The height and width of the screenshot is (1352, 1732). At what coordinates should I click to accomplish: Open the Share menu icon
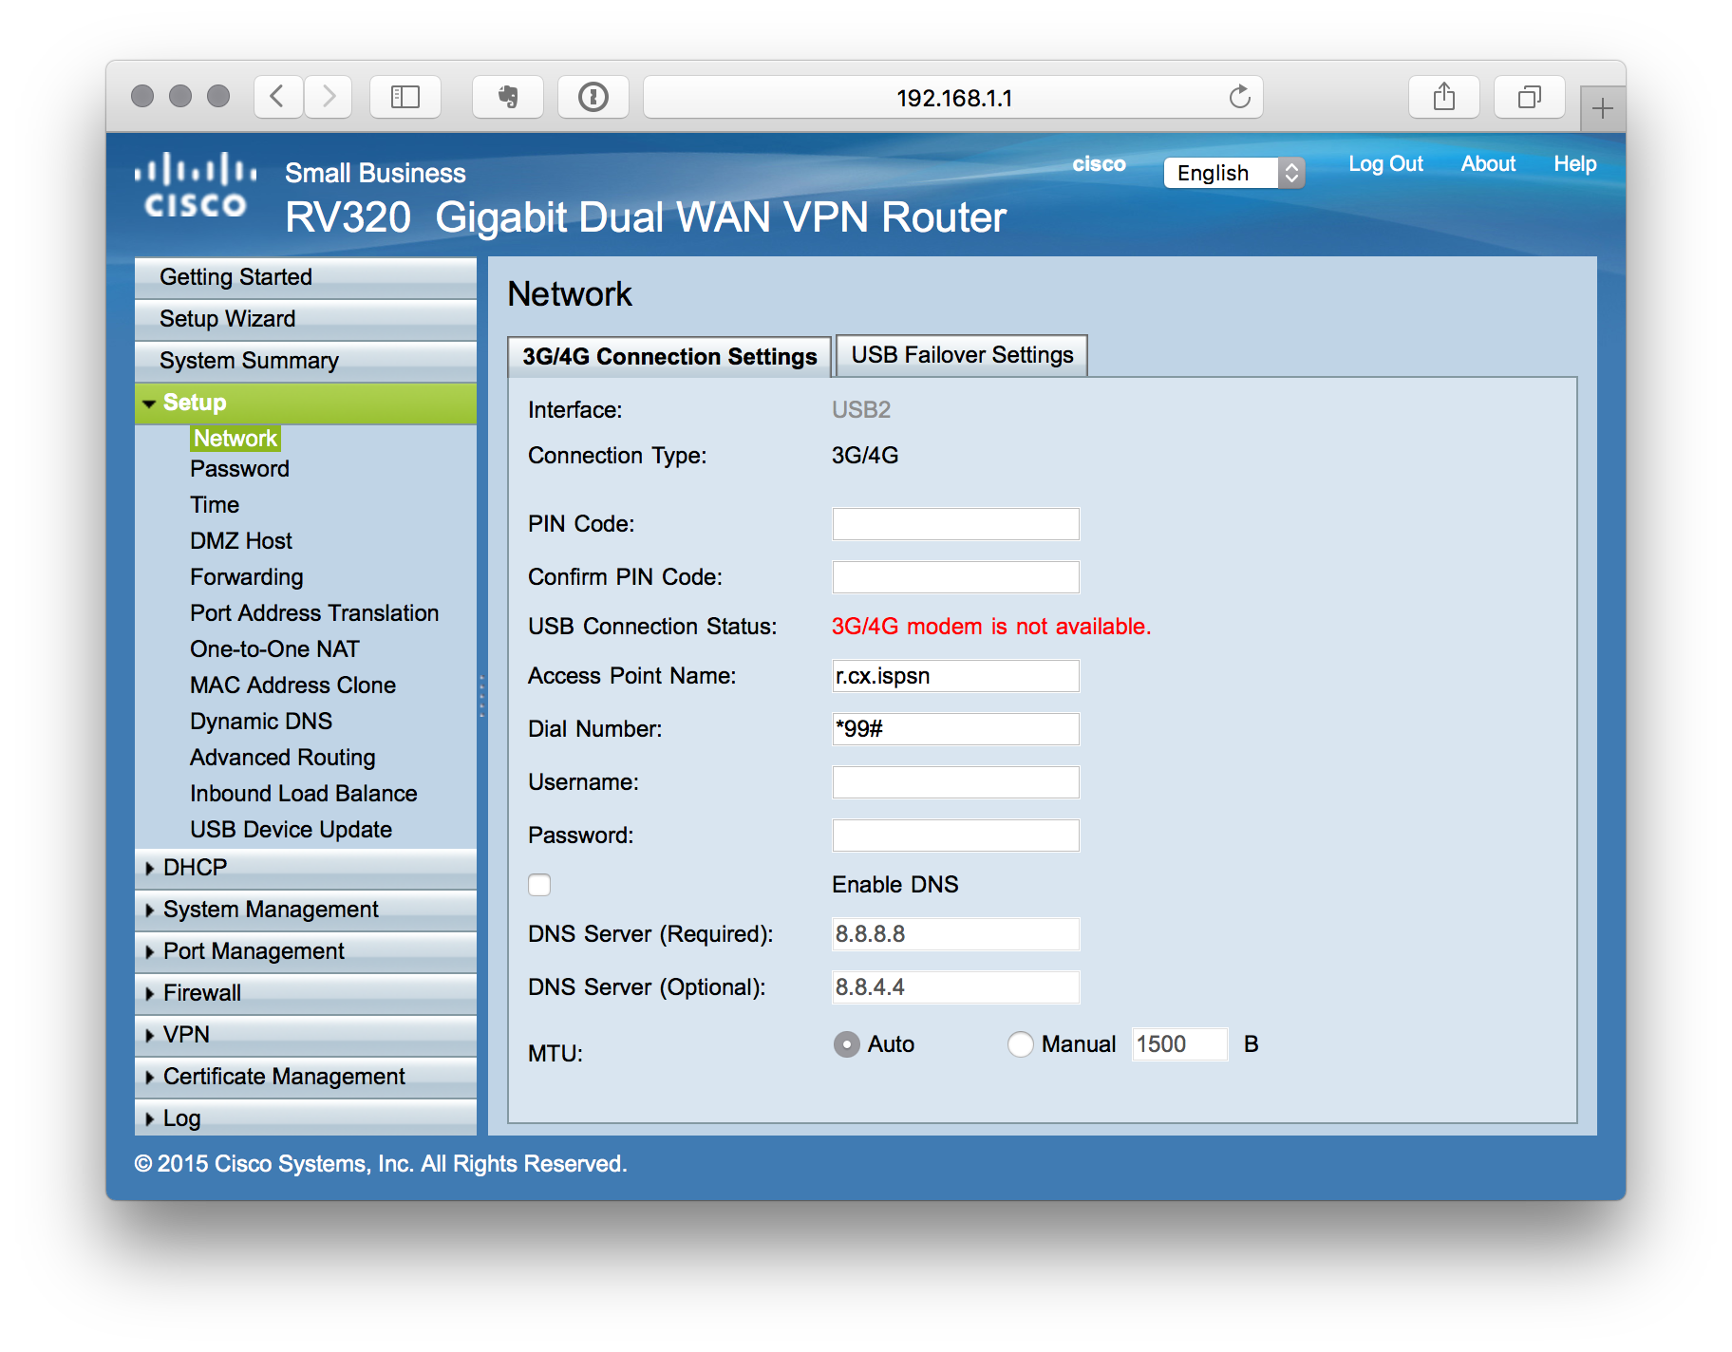1444,97
